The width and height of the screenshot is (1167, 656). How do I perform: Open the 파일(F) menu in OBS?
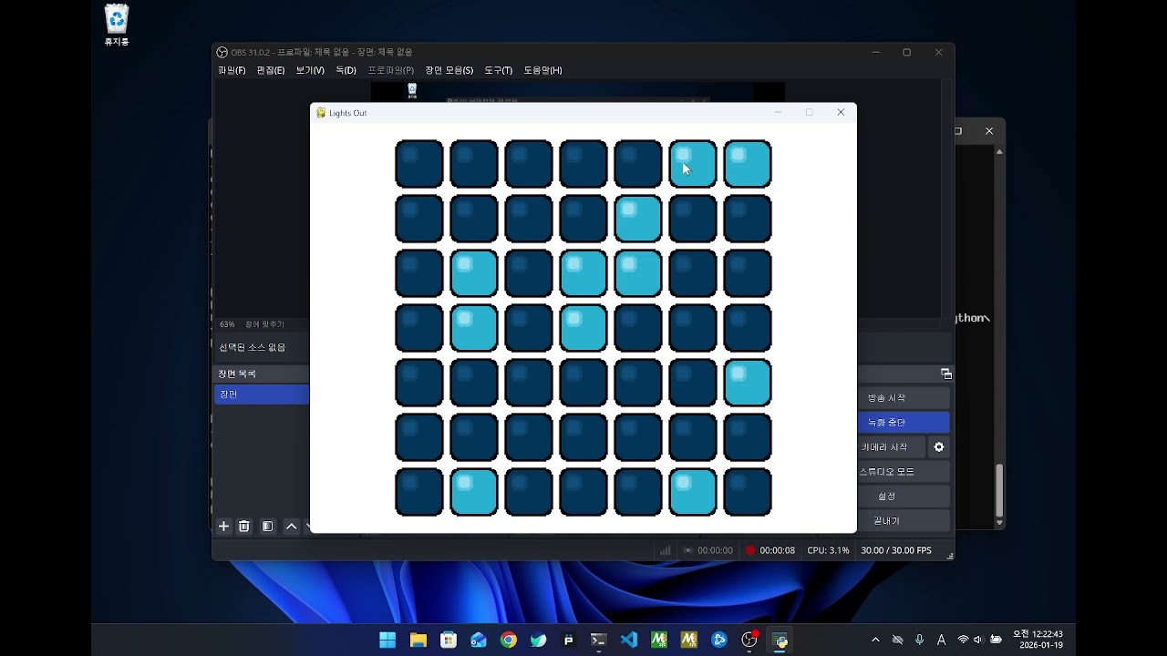click(x=232, y=70)
